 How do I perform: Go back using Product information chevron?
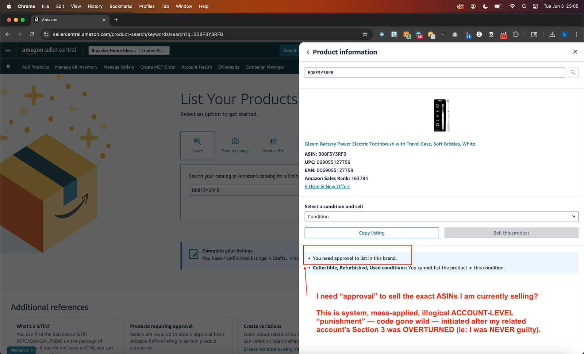[x=308, y=52]
